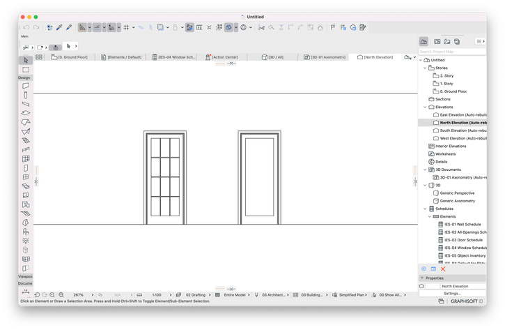The image size is (505, 330).
Task: Select the Arrow tool in the toolbox
Action: [26, 60]
